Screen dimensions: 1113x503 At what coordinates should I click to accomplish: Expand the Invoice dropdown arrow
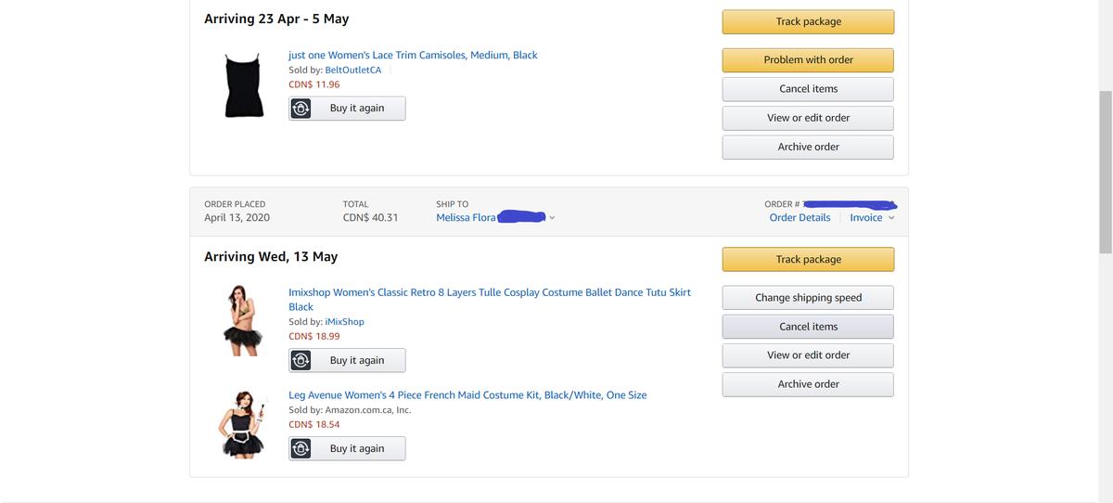(892, 218)
